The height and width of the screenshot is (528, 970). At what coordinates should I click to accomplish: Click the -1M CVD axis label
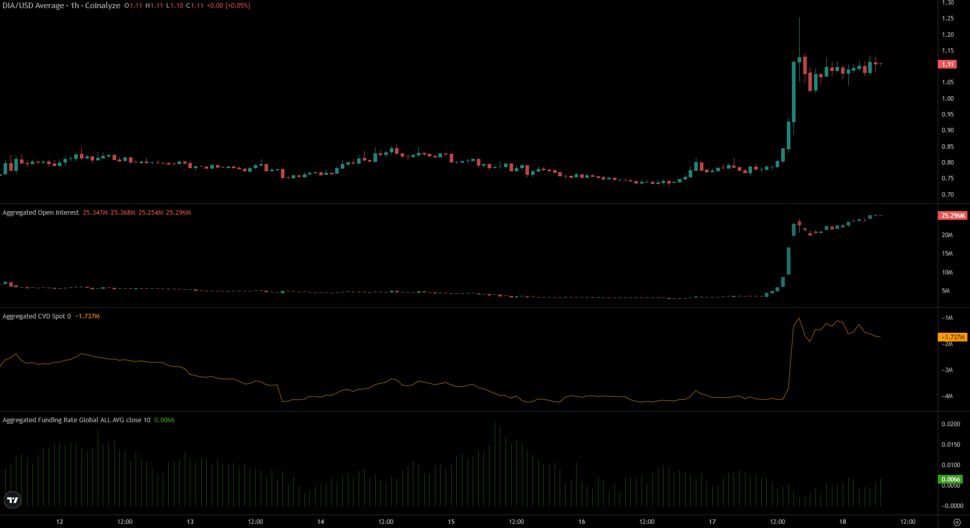tap(947, 318)
